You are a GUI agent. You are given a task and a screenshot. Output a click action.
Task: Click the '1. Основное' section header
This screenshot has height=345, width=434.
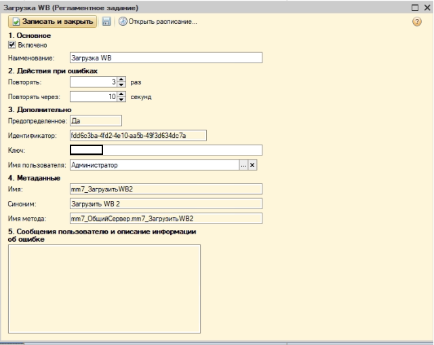30,36
